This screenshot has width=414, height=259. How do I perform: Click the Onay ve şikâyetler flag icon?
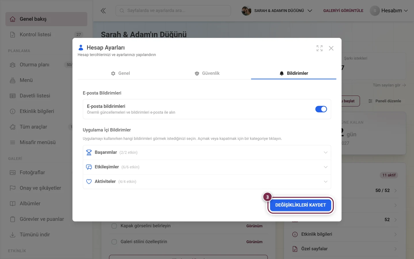click(13, 188)
